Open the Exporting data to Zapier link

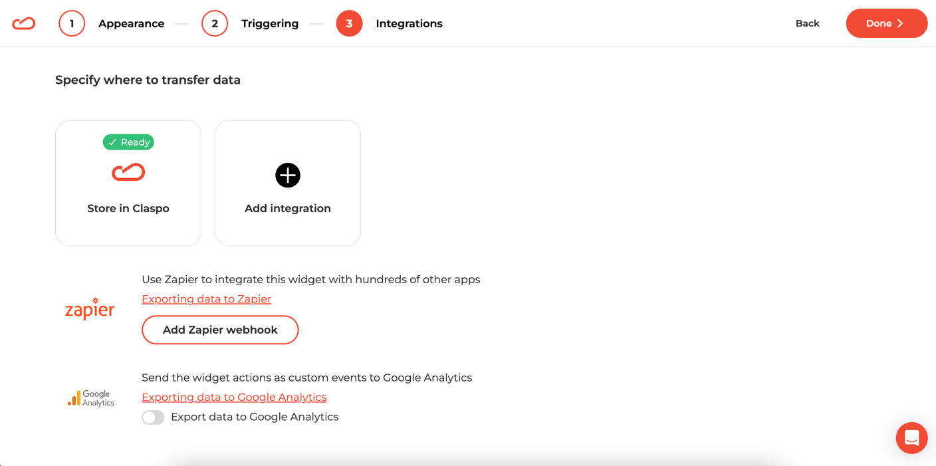206,299
